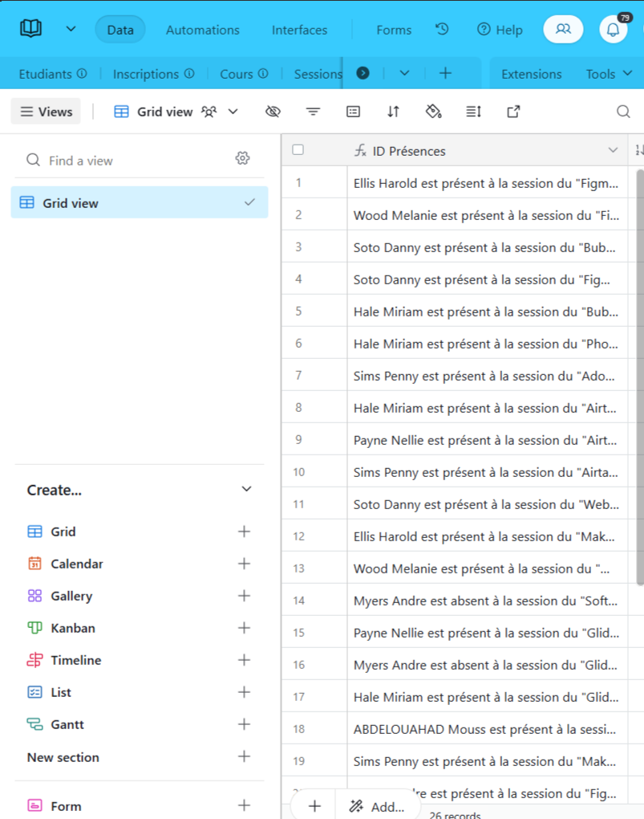The height and width of the screenshot is (819, 644).
Task: Add a new Form view plus
Action: (245, 805)
